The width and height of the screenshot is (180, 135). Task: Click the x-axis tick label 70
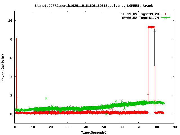[139, 127]
